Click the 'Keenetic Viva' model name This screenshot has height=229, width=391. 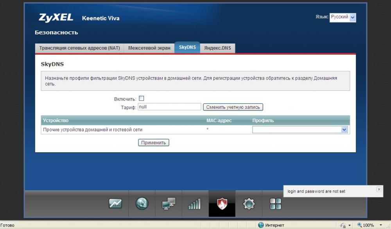101,18
